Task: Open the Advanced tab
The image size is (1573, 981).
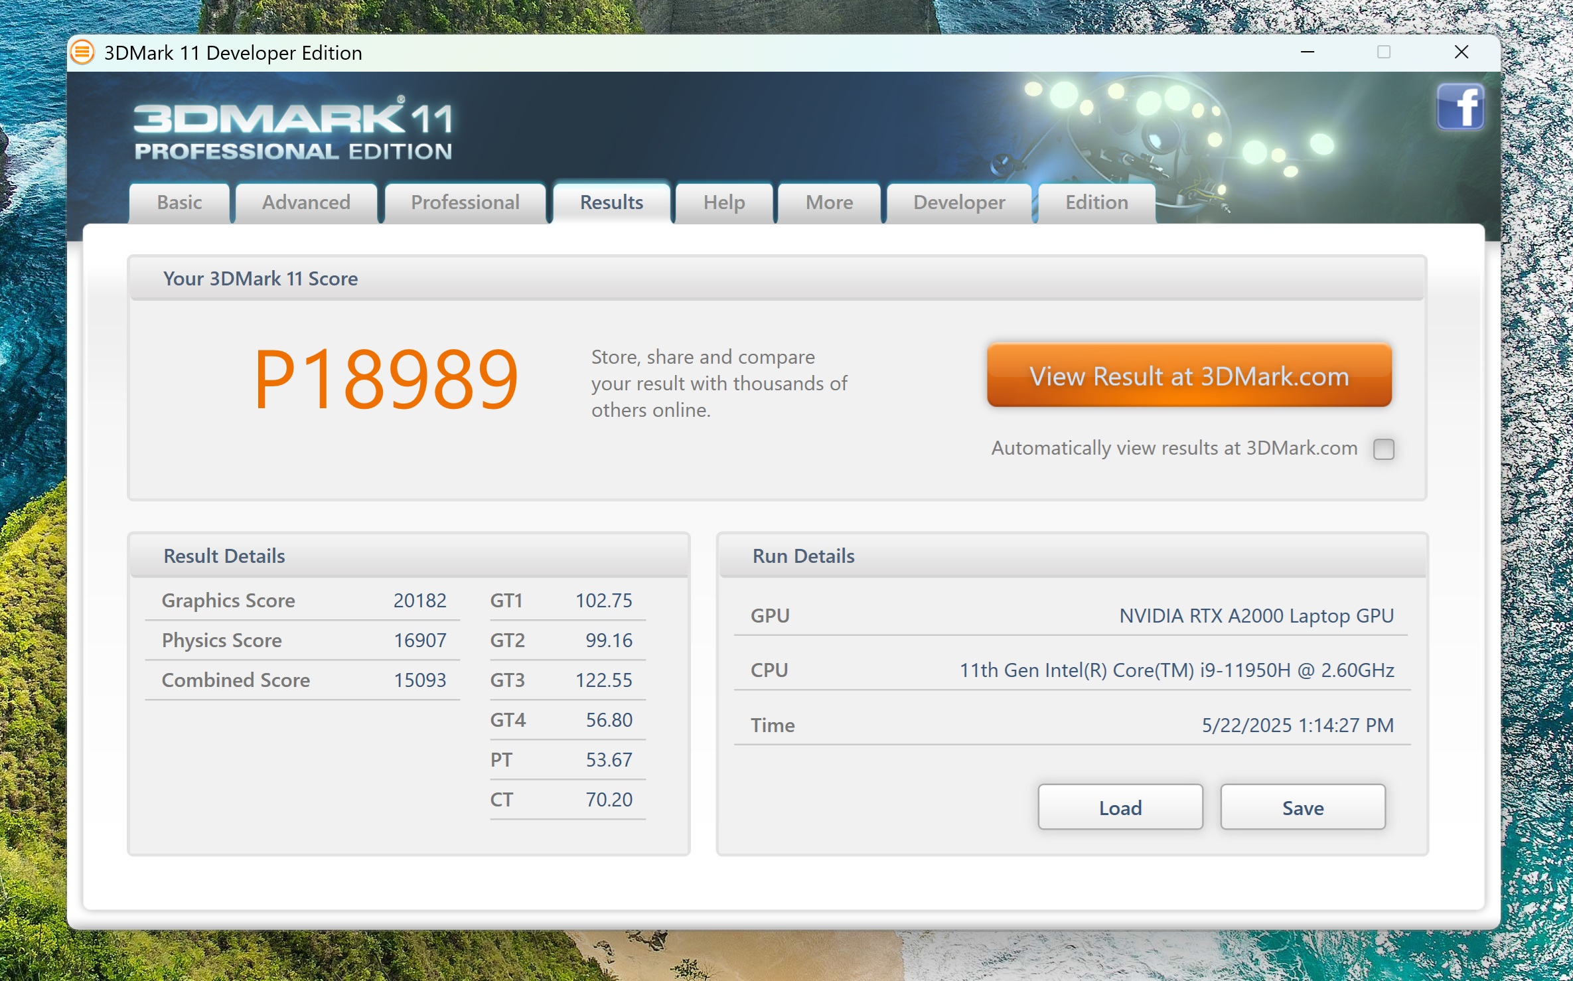Action: click(306, 202)
